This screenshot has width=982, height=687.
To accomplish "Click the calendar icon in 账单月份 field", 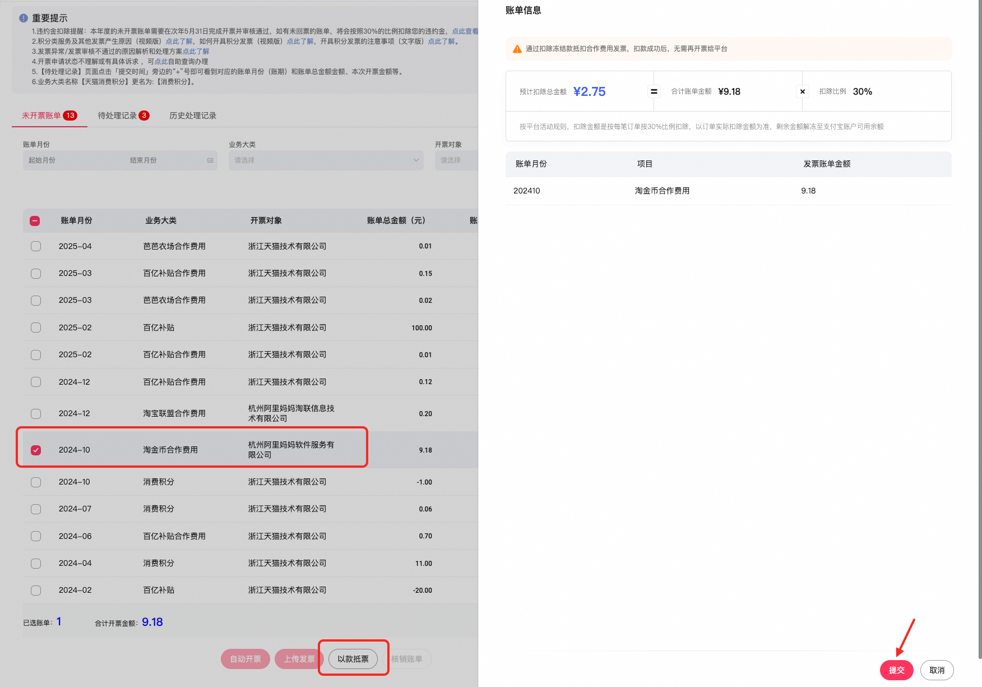I will point(210,160).
